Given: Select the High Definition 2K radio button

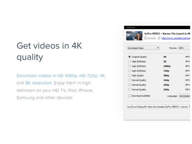Looking at the screenshot, I should [129, 61].
